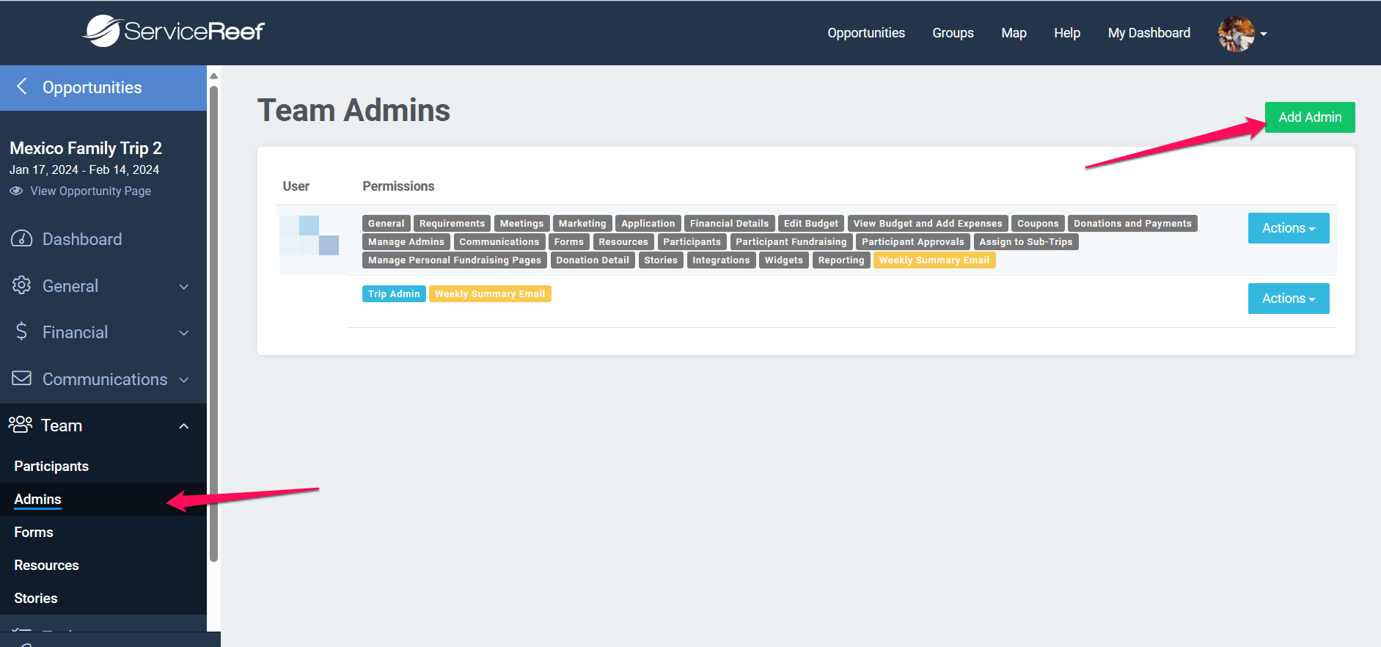Click the Participant Fundraising tag
1381x647 pixels.
point(791,242)
